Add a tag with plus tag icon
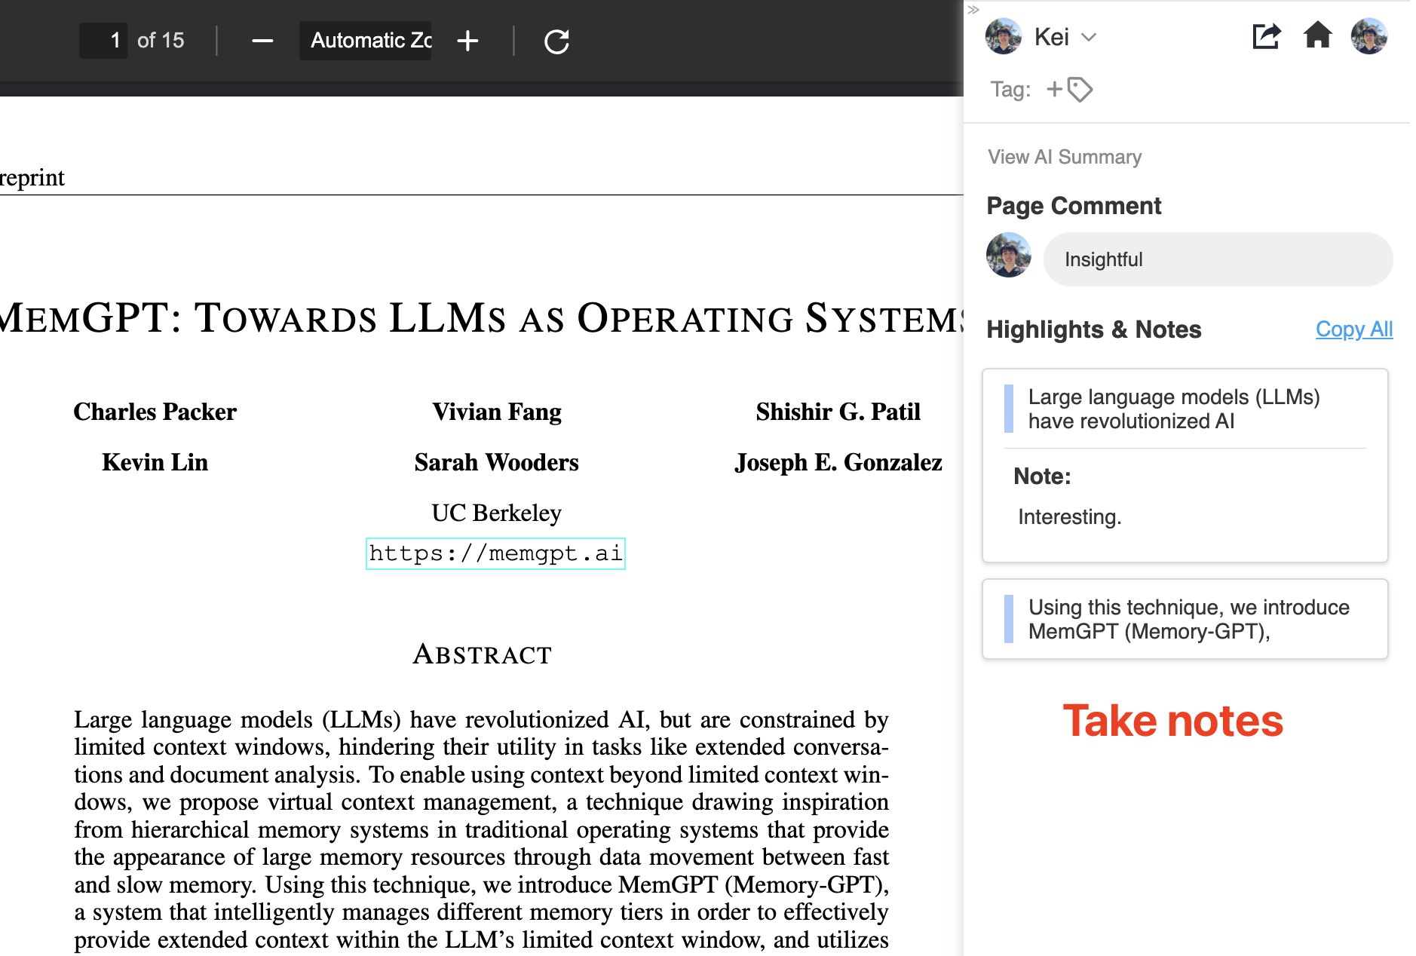This screenshot has width=1416, height=956. 1070,90
